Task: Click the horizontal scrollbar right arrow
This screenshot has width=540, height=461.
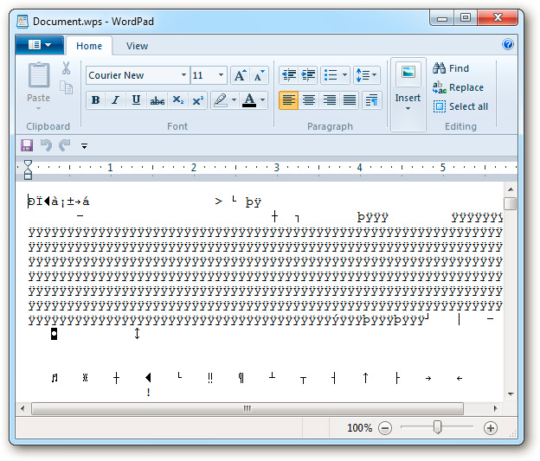Action: (496, 408)
